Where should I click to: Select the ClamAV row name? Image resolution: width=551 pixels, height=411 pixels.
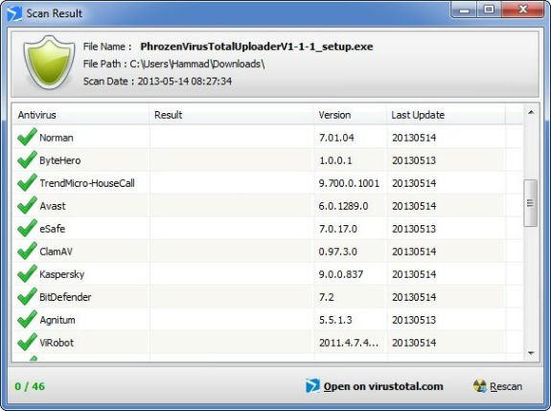pyautogui.click(x=56, y=252)
